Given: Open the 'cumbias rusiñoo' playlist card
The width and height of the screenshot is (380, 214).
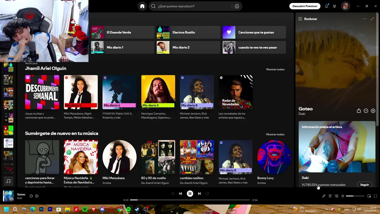Looking at the screenshot, I should [x=197, y=163].
